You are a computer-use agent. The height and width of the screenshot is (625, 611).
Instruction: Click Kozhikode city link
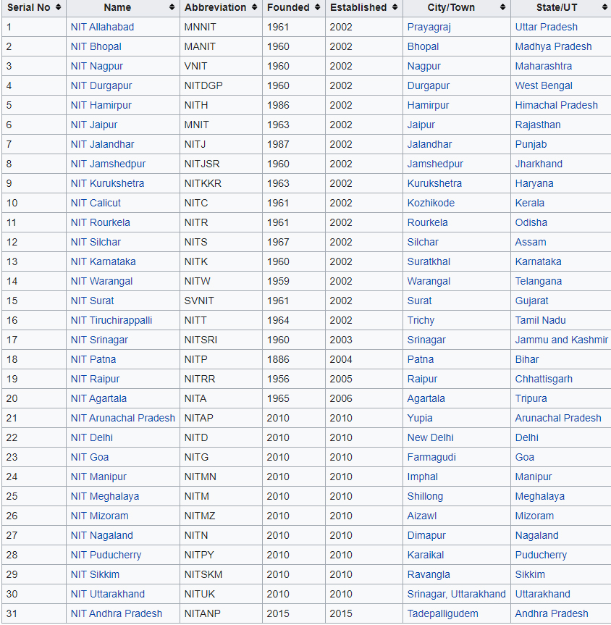(431, 203)
